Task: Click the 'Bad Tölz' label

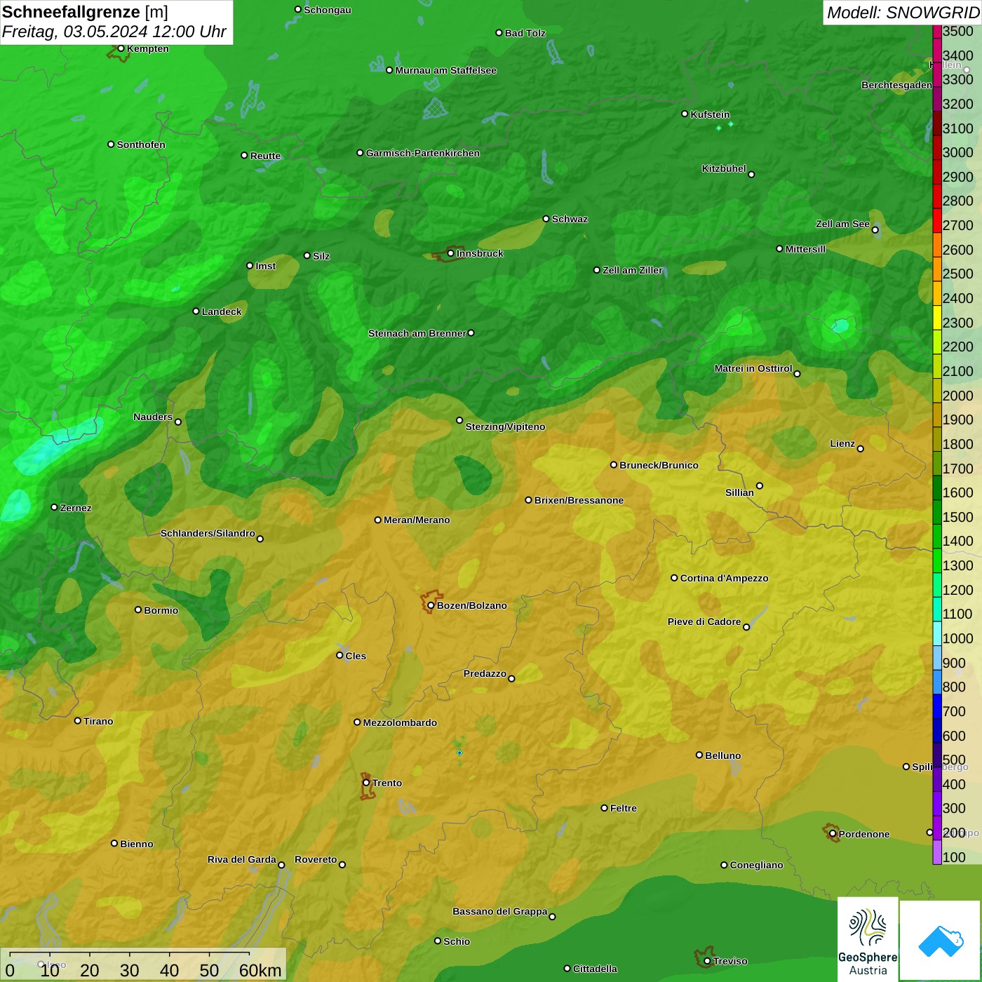Action: tap(525, 33)
